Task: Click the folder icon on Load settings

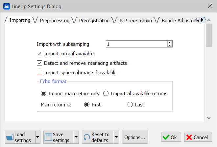Action: [10, 137]
